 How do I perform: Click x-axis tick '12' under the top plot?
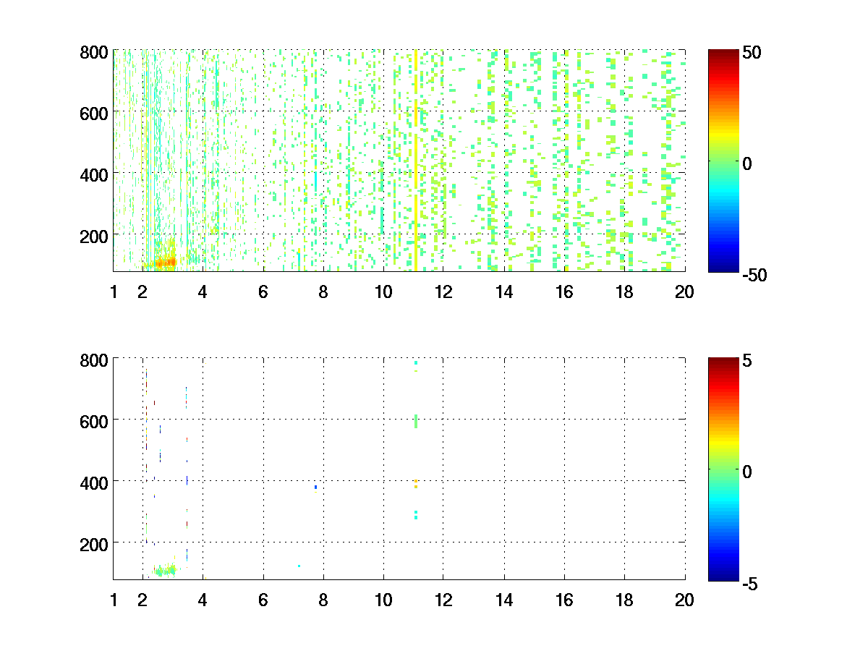[x=443, y=292]
